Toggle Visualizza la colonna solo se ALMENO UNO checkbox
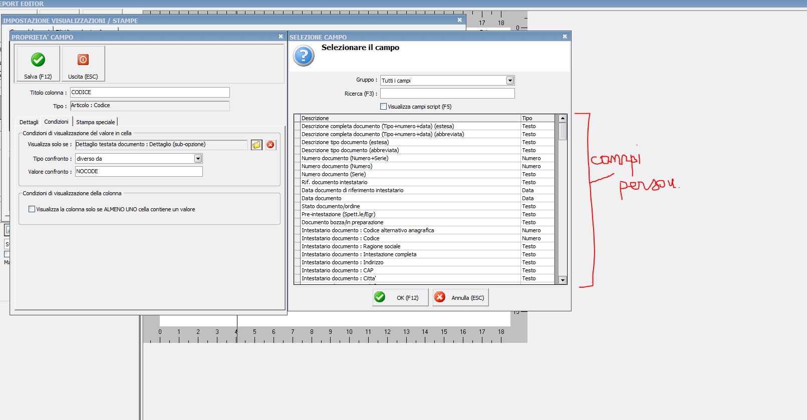 point(32,209)
